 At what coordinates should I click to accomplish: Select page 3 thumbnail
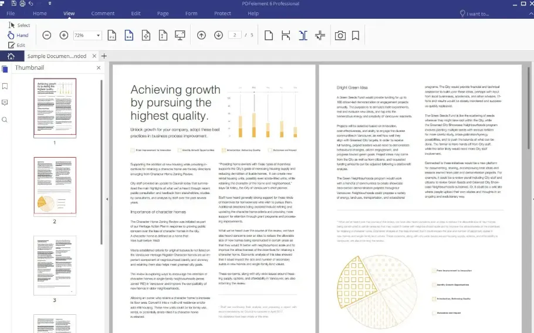point(55,266)
